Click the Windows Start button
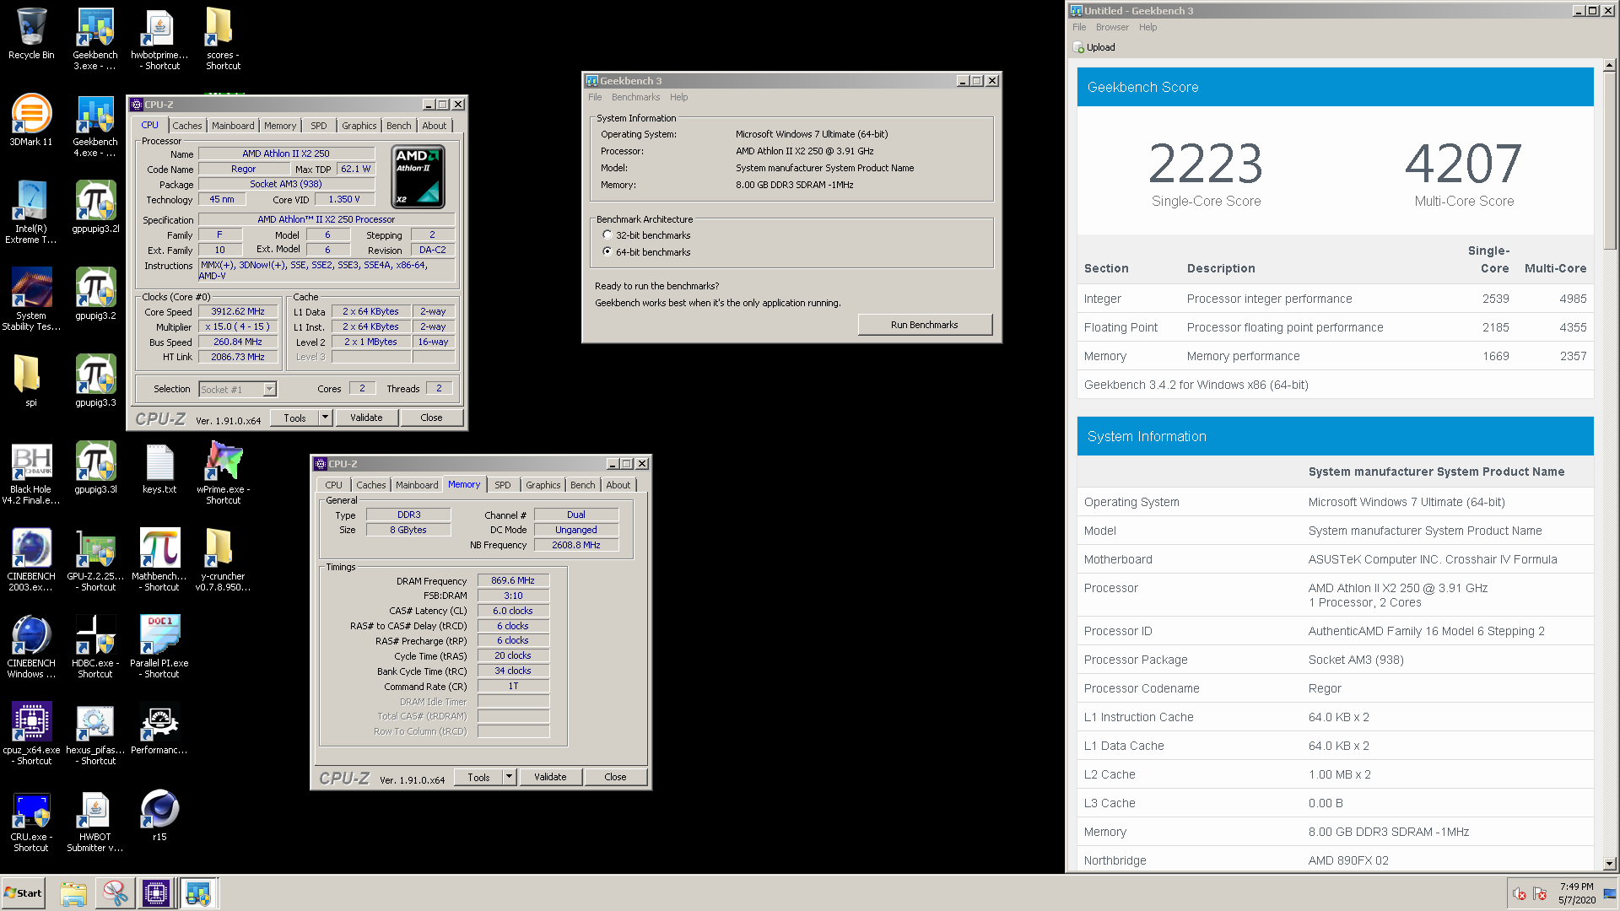This screenshot has width=1620, height=911. point(23,893)
